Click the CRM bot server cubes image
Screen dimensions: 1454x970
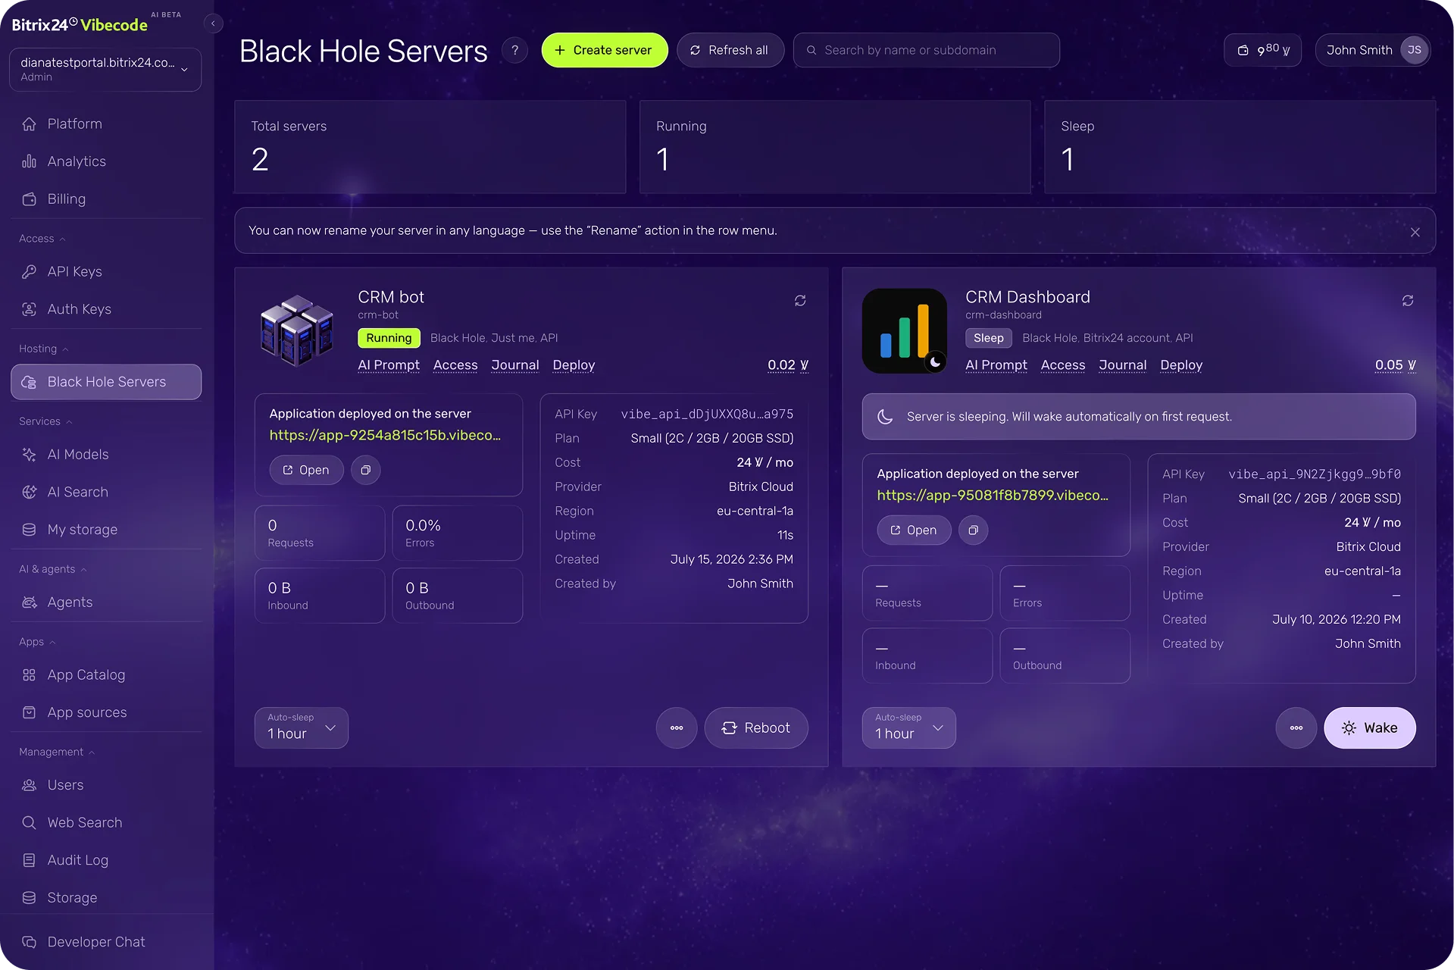[x=297, y=330]
